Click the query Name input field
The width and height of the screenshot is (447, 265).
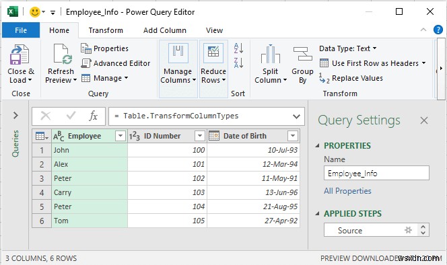(x=376, y=174)
